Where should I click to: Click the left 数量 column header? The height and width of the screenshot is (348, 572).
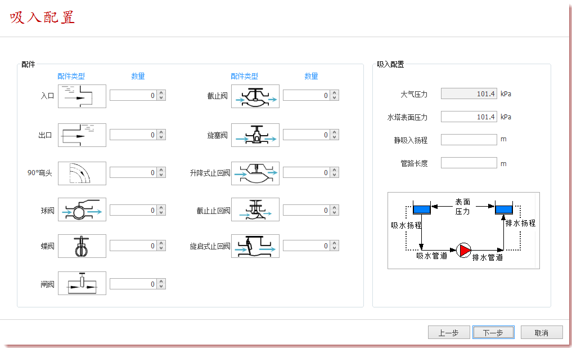(x=138, y=76)
